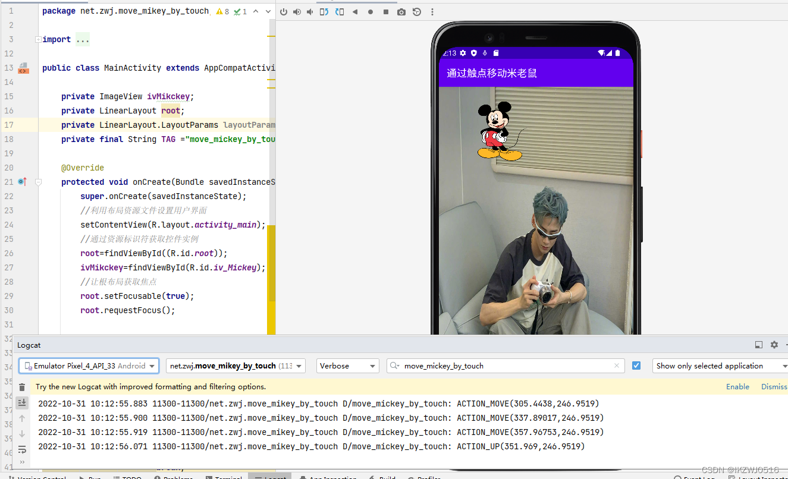The width and height of the screenshot is (788, 479).
Task: Jump to next highlighted problem arrow
Action: 269,11
